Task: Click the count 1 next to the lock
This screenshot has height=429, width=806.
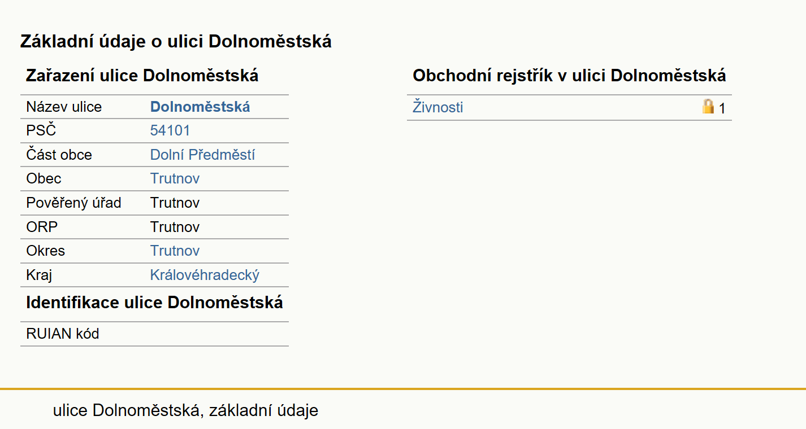Action: (x=722, y=108)
